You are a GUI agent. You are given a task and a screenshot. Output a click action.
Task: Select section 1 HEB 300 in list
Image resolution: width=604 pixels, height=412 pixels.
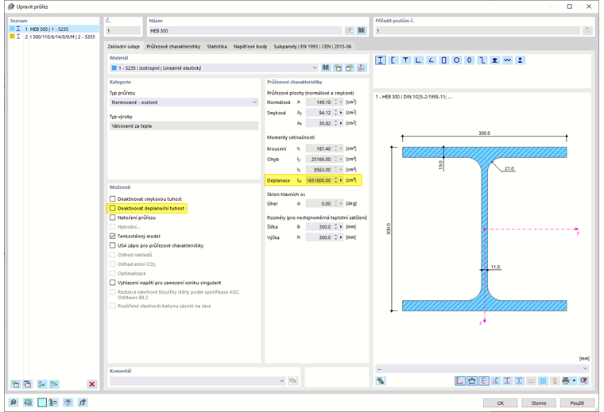pos(54,29)
